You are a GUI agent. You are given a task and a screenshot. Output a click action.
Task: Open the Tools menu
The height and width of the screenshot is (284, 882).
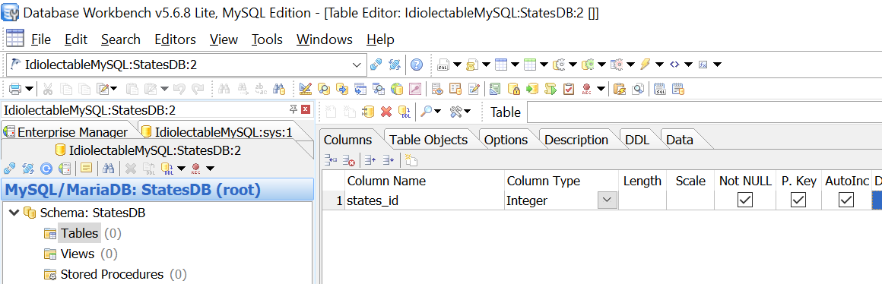point(267,39)
